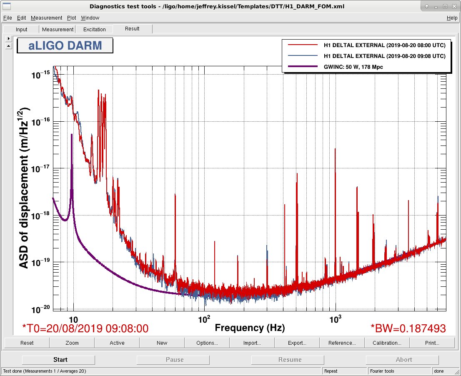This screenshot has width=461, height=376.
Task: Click the right-arrow panel expander icon
Action: [8, 38]
